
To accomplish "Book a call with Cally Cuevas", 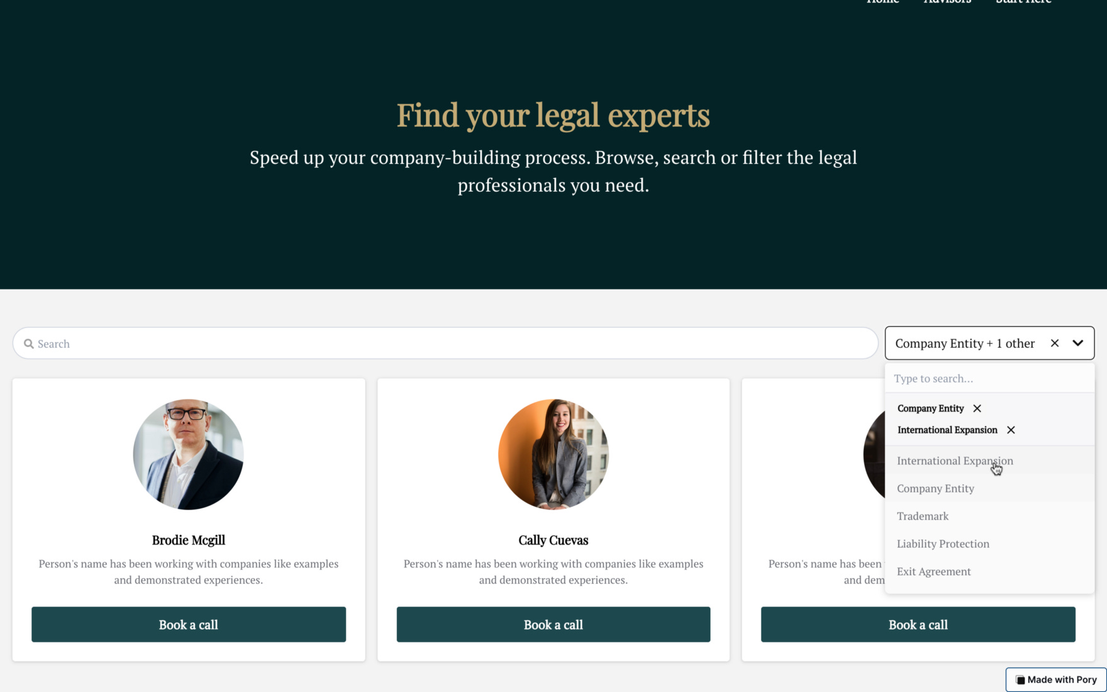I will [x=553, y=625].
